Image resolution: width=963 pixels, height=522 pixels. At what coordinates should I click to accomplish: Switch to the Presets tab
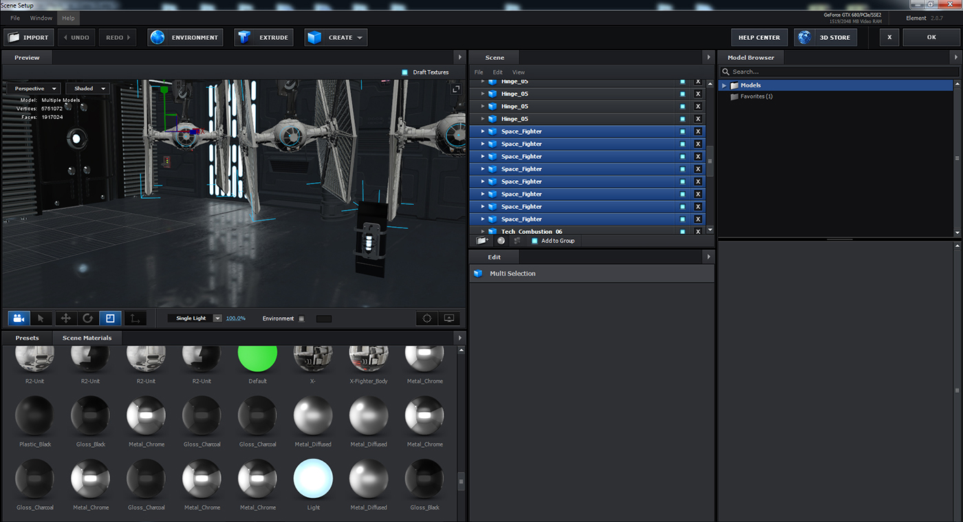coord(28,338)
